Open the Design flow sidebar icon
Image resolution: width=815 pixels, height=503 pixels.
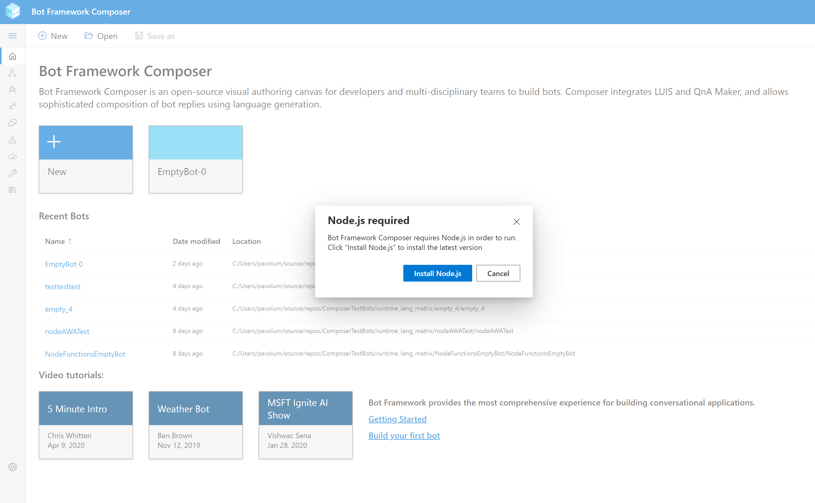pyautogui.click(x=13, y=73)
